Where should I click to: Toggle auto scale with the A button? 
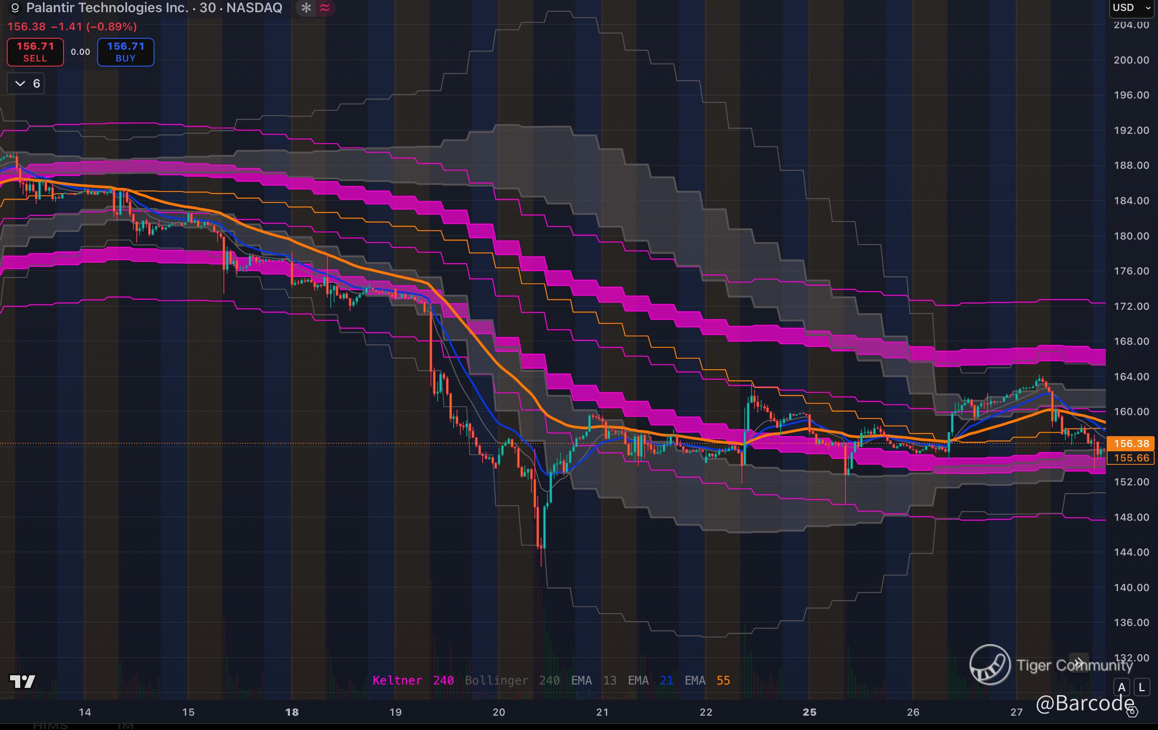point(1122,687)
